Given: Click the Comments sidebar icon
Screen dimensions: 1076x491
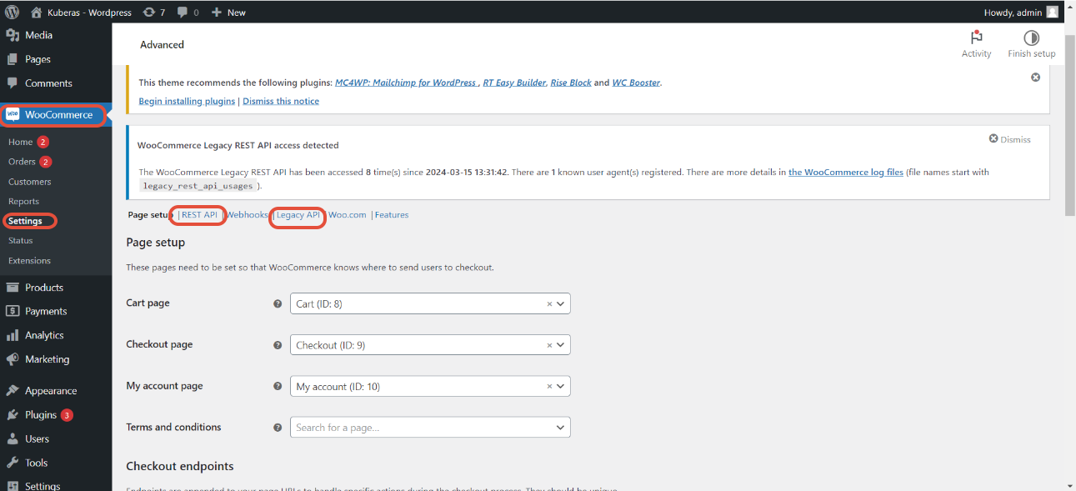Looking at the screenshot, I should pos(12,83).
